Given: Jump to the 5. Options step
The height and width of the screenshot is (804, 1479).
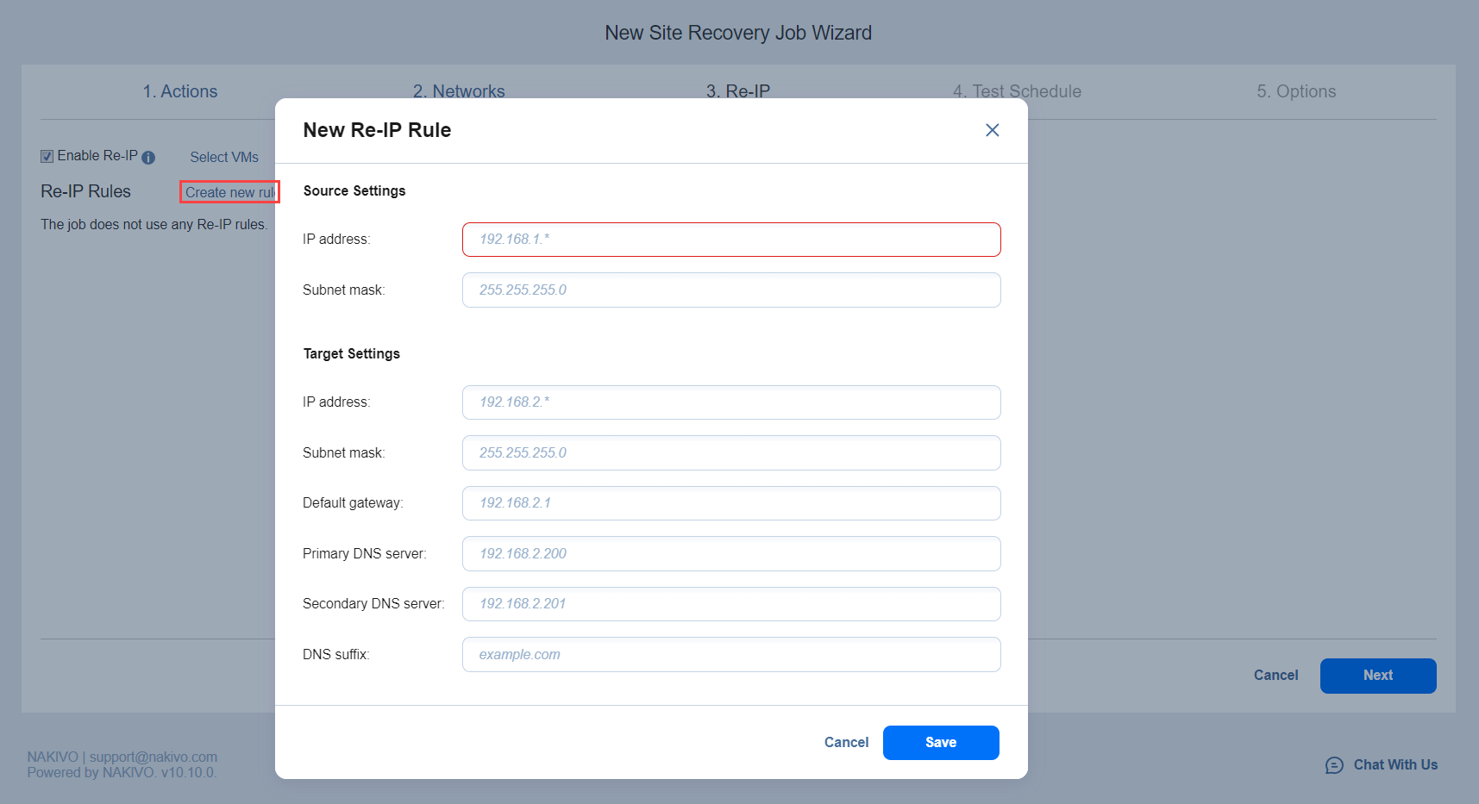Looking at the screenshot, I should [1295, 91].
